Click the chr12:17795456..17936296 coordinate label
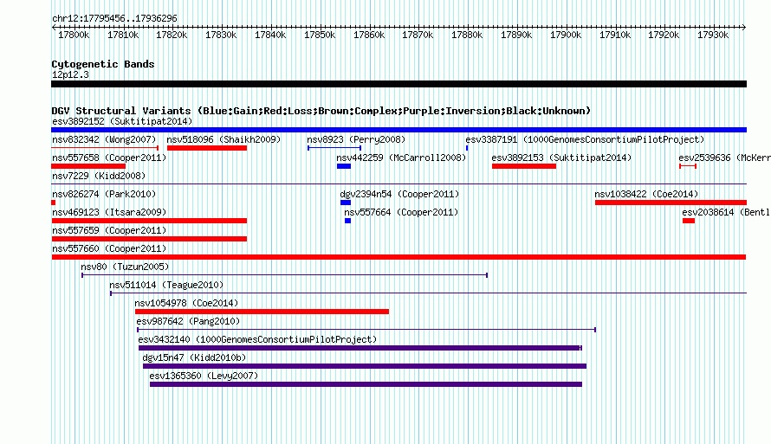Image resolution: width=771 pixels, height=444 pixels. pos(114,18)
